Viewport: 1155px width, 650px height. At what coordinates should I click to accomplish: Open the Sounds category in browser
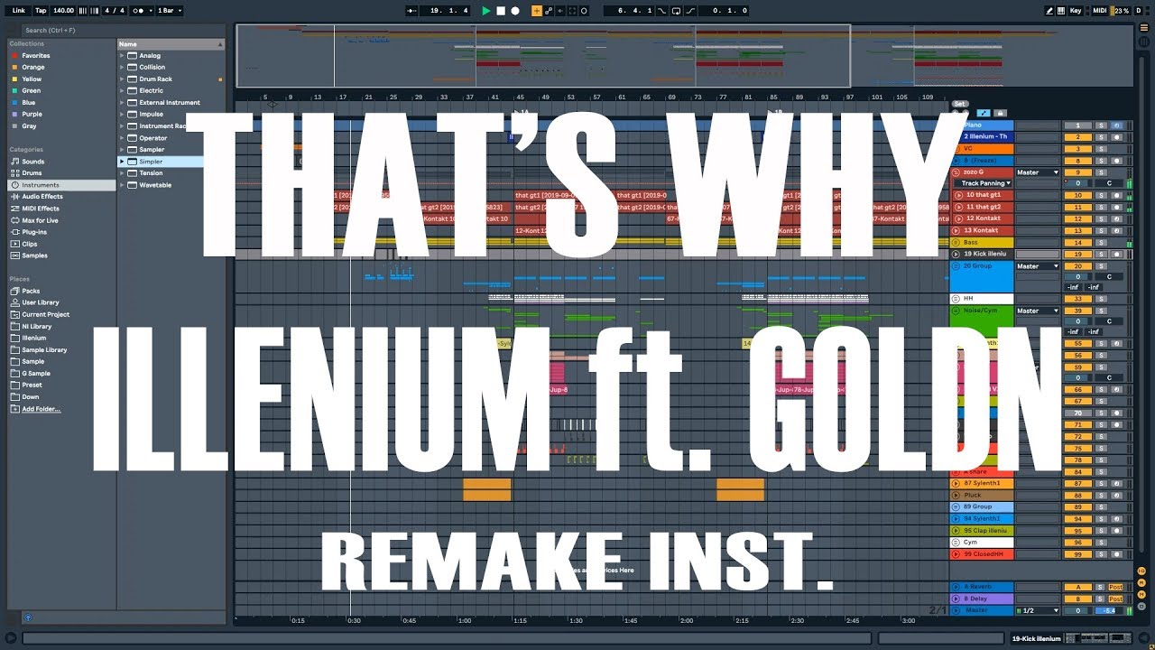[32, 162]
